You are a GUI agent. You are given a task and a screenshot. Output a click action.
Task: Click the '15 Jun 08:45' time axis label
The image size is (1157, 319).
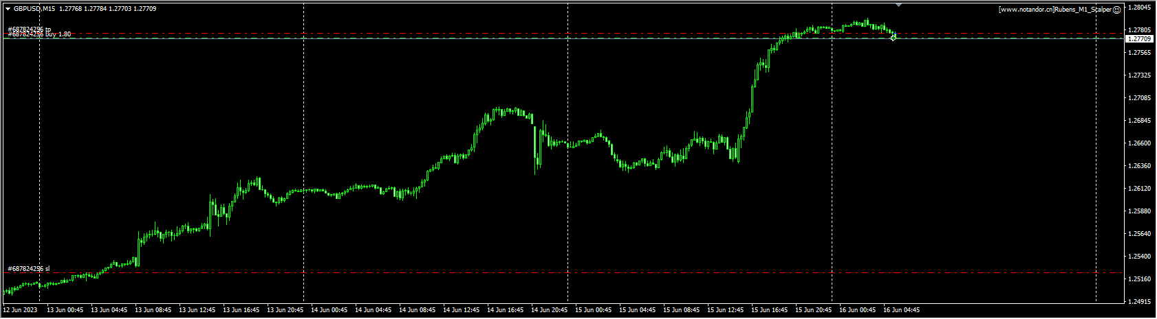(682, 310)
